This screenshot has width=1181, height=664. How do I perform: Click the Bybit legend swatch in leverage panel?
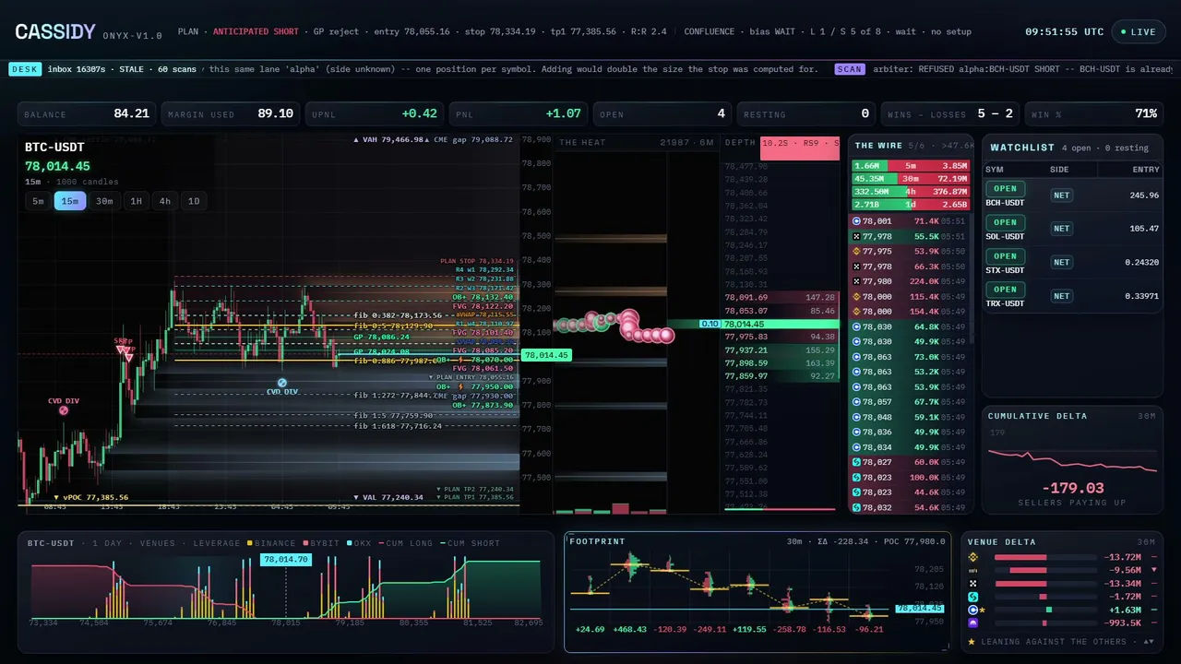(304, 543)
